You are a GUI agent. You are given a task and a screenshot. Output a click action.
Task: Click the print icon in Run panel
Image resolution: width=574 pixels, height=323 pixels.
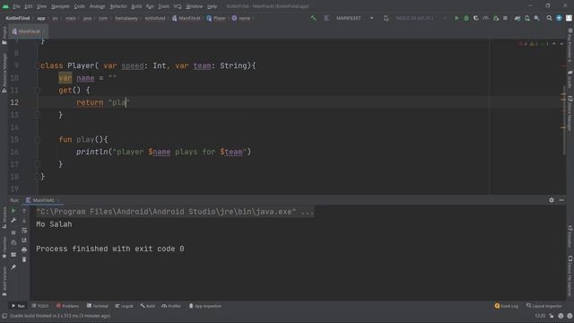[24, 249]
